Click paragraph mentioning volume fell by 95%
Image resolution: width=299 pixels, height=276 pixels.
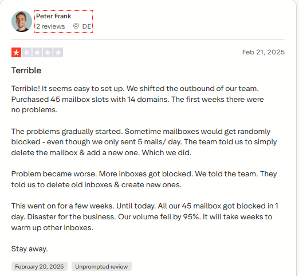(144, 217)
